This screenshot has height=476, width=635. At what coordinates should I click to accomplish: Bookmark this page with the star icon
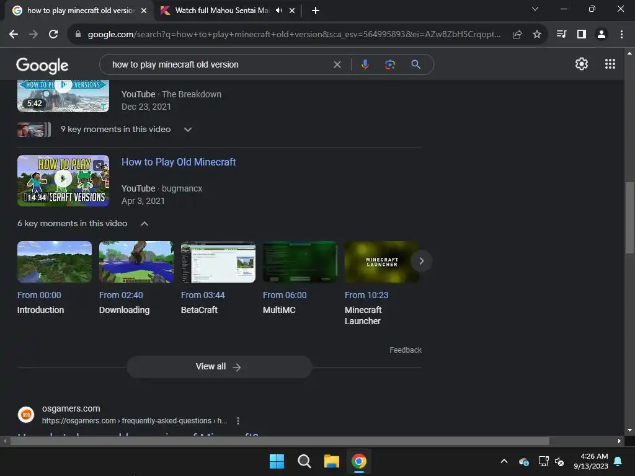[537, 35]
